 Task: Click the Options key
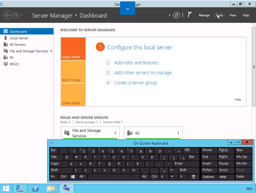pos(209,177)
